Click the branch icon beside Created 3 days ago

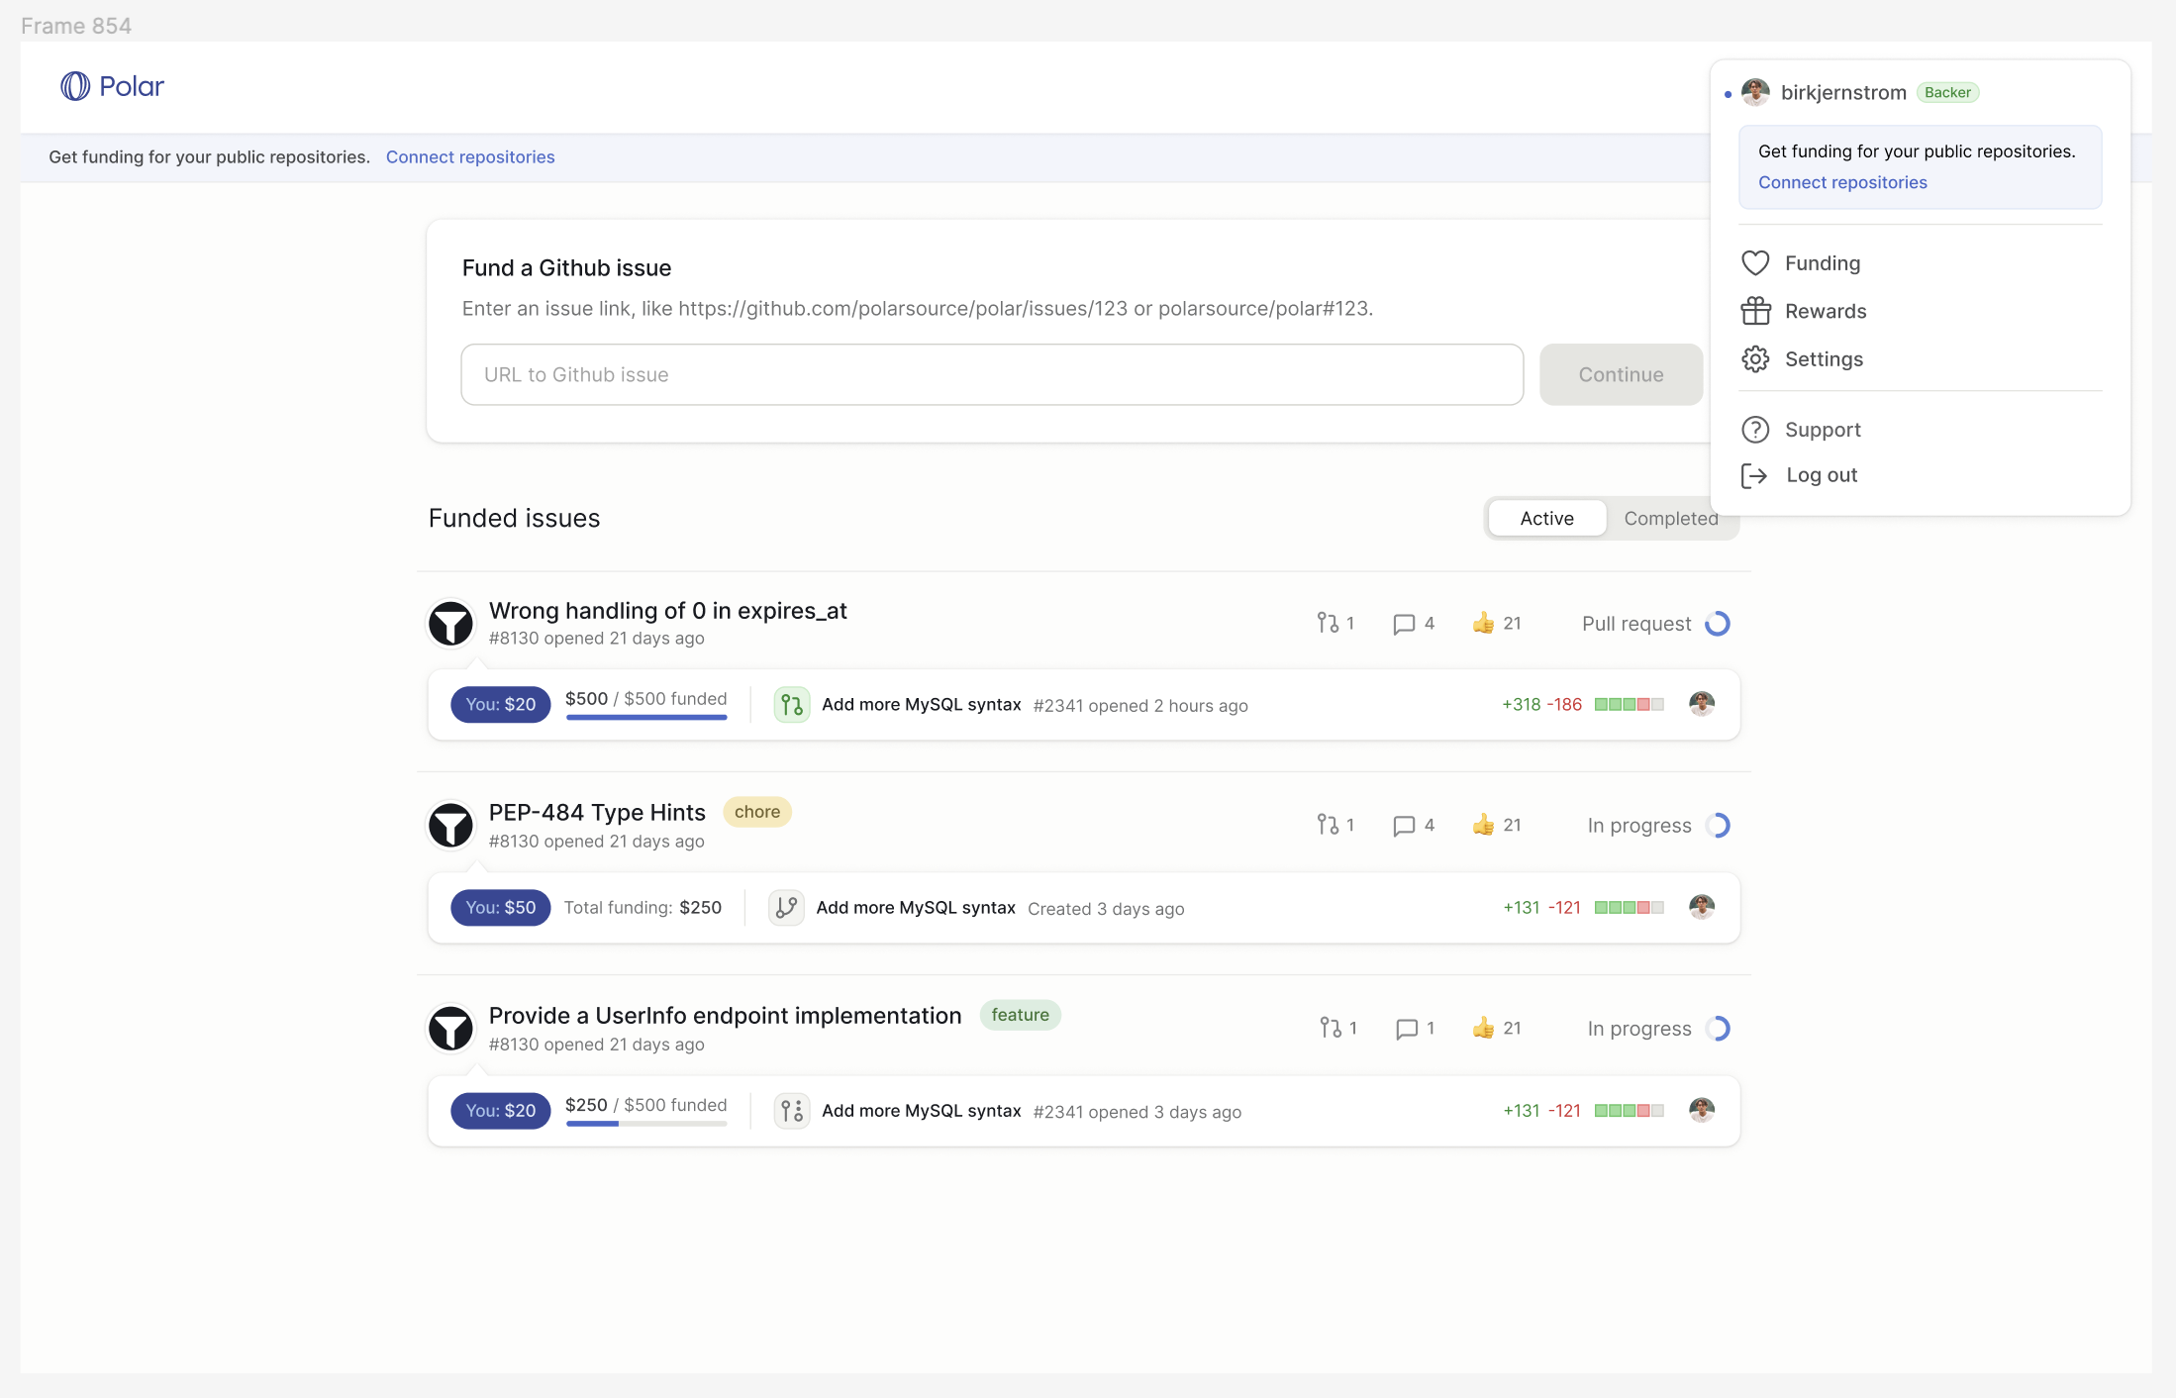pyautogui.click(x=786, y=908)
